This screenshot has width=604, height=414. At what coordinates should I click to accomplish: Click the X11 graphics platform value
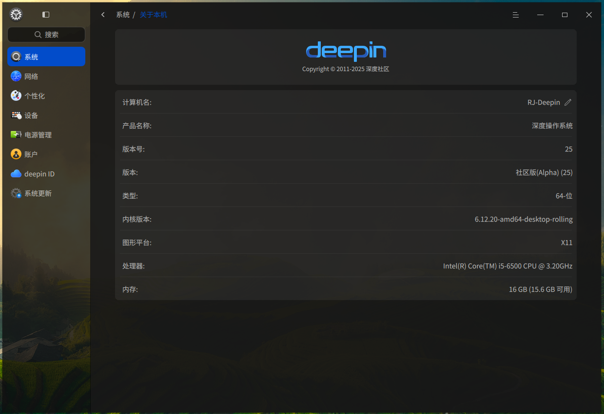click(x=566, y=243)
